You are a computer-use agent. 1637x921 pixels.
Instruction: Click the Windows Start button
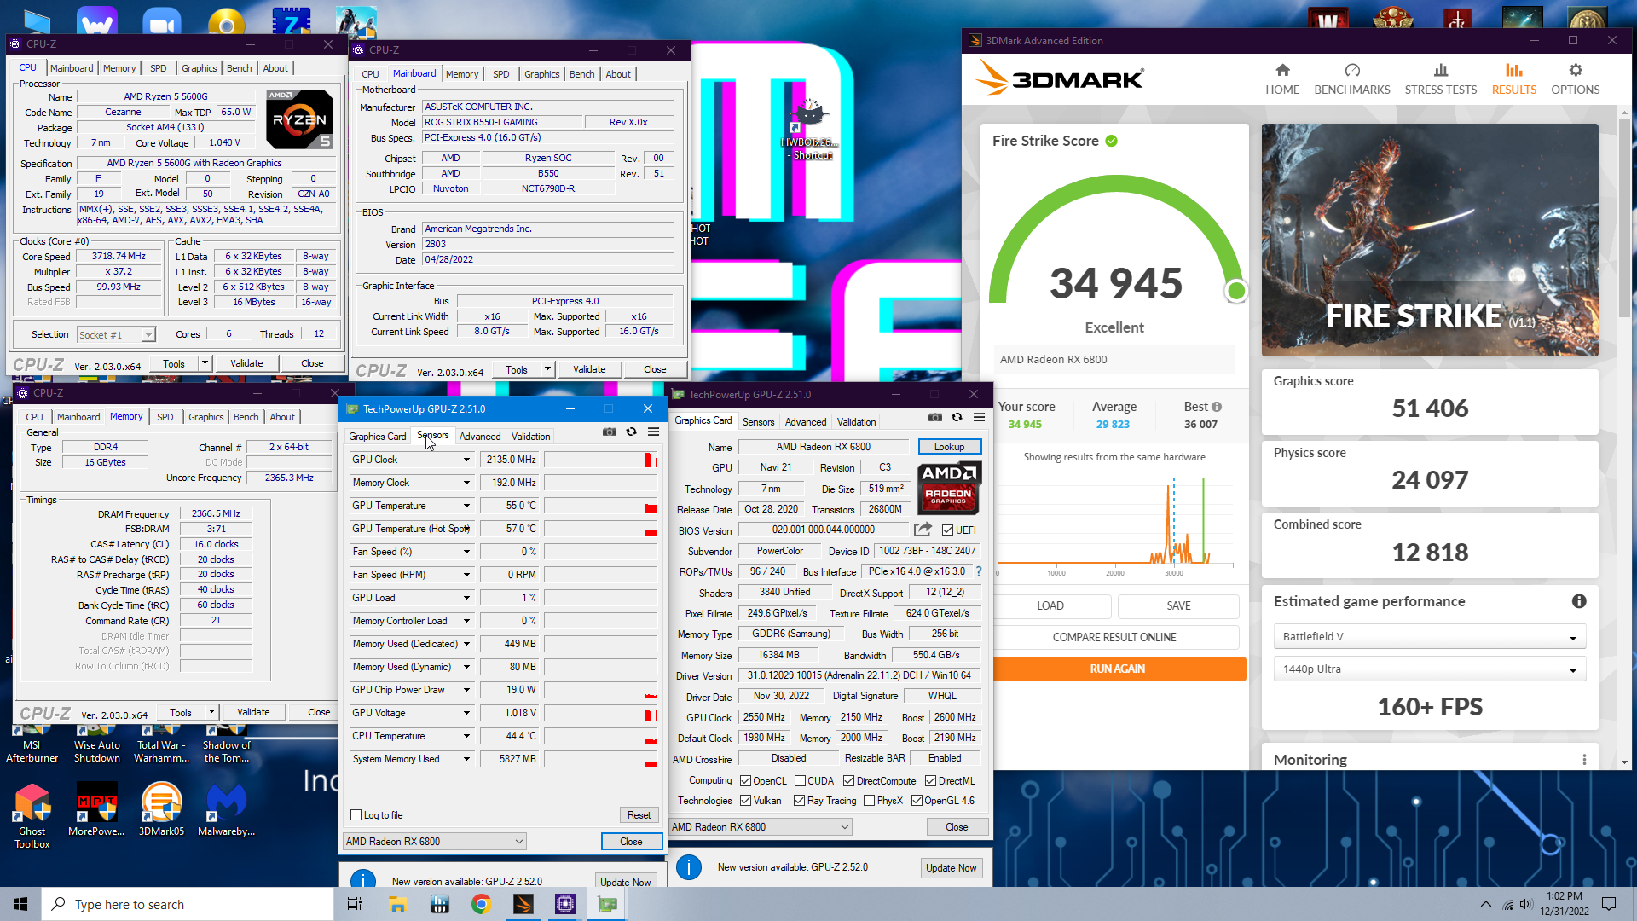[20, 904]
